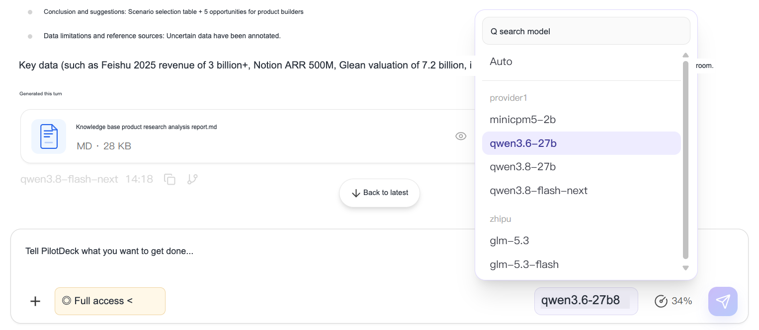Open Knowledge base product research analysis report.md

(x=146, y=127)
